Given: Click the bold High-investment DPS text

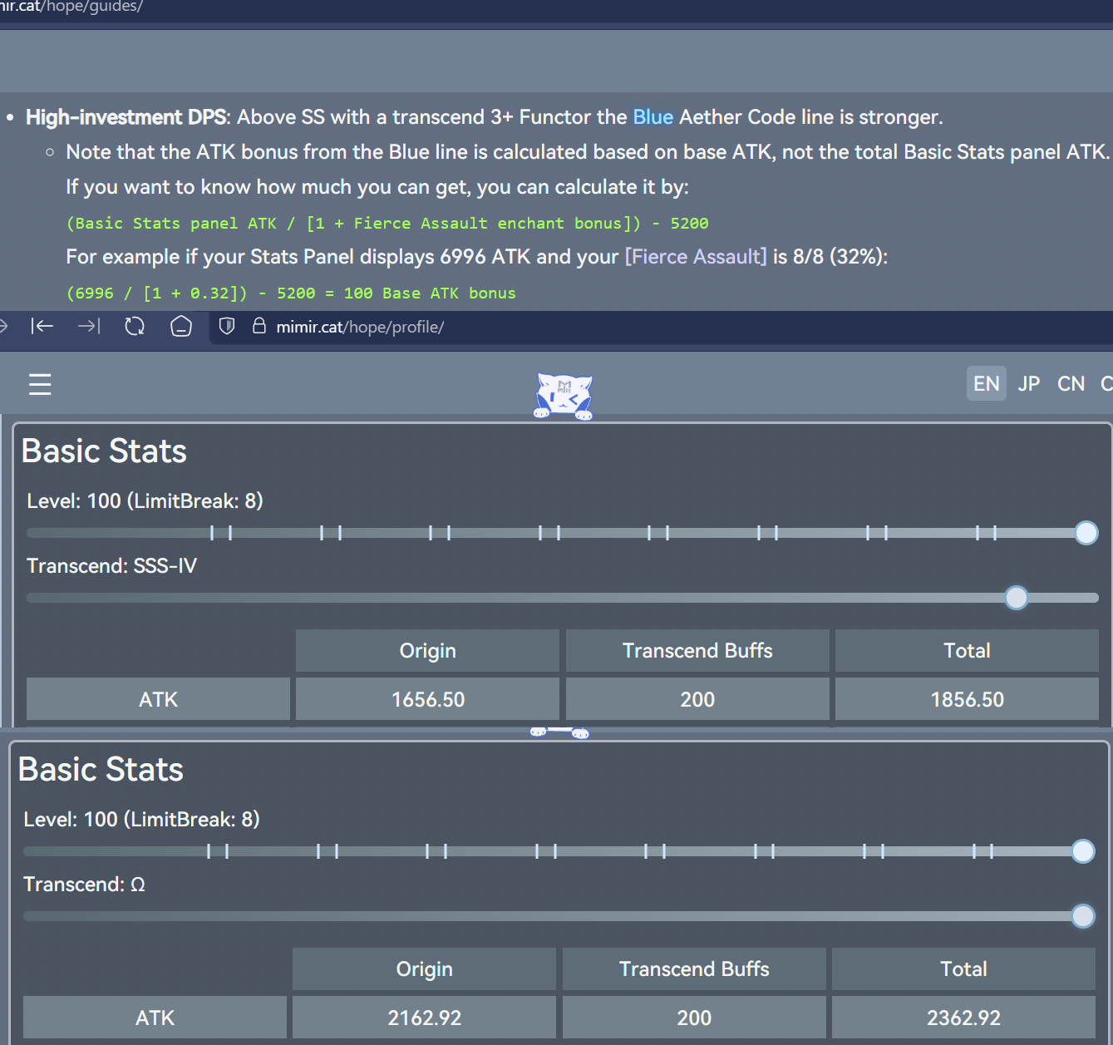Looking at the screenshot, I should (126, 117).
